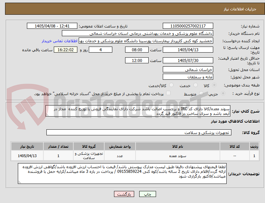
Task: Open the اطلاعات تماس خریدار link
Action: click(60, 41)
